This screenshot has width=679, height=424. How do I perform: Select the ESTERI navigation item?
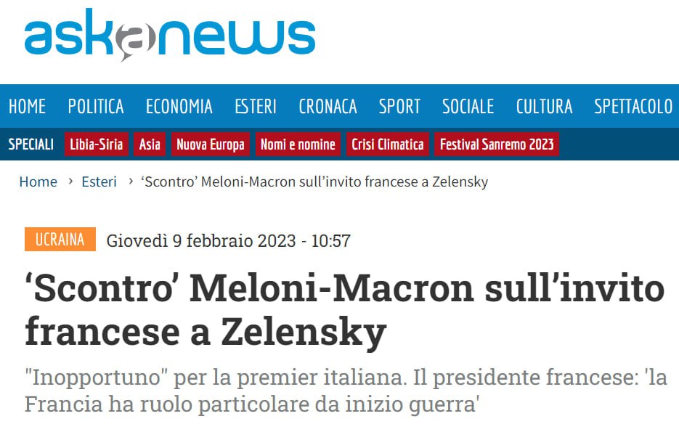(256, 107)
